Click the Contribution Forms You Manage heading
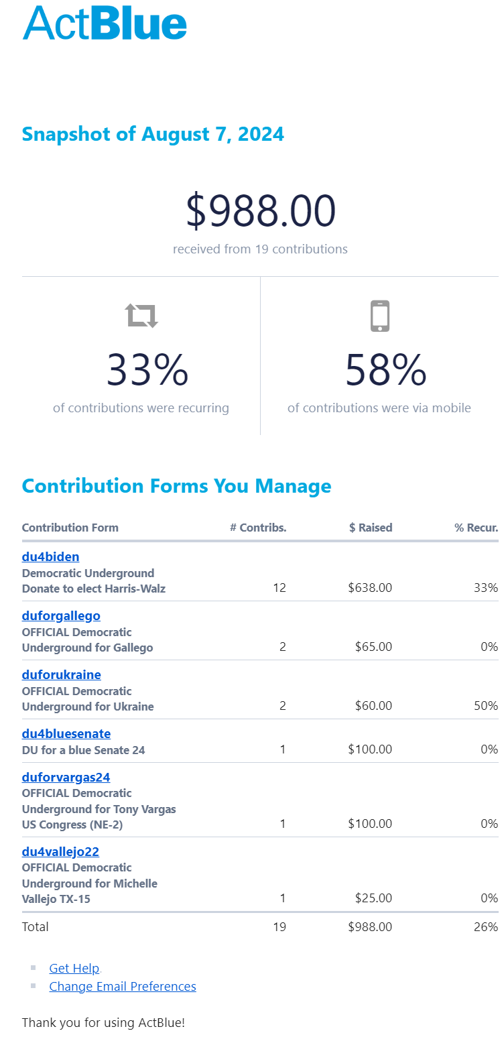 click(176, 486)
